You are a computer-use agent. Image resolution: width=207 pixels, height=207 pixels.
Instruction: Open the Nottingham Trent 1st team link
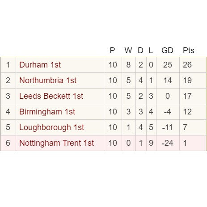pyautogui.click(x=56, y=143)
